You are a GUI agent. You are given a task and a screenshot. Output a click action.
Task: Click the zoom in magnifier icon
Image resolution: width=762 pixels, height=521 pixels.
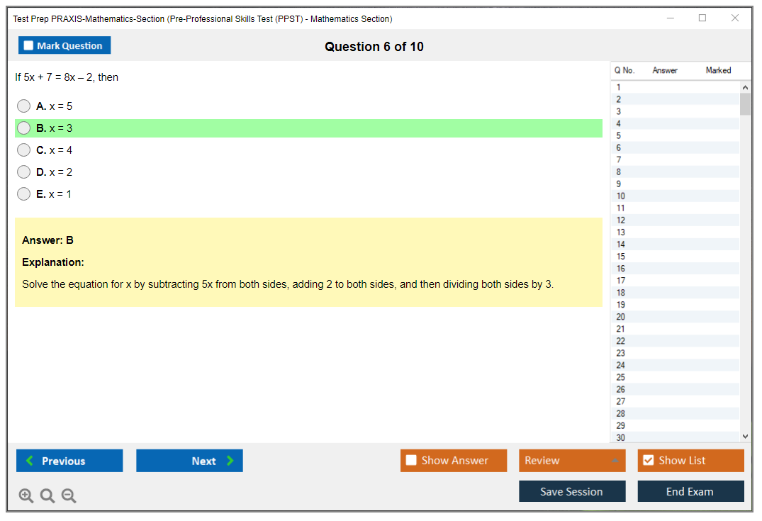point(26,496)
